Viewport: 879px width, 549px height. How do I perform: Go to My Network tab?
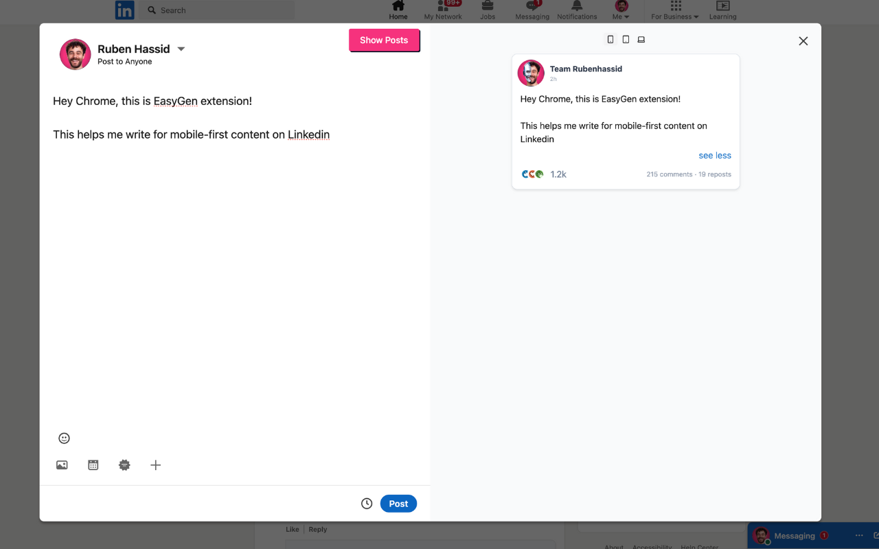tap(442, 11)
